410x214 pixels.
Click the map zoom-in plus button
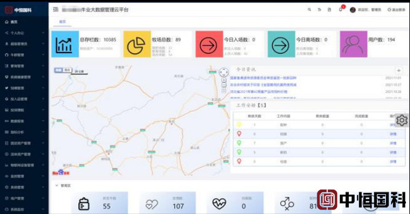pyautogui.click(x=224, y=80)
